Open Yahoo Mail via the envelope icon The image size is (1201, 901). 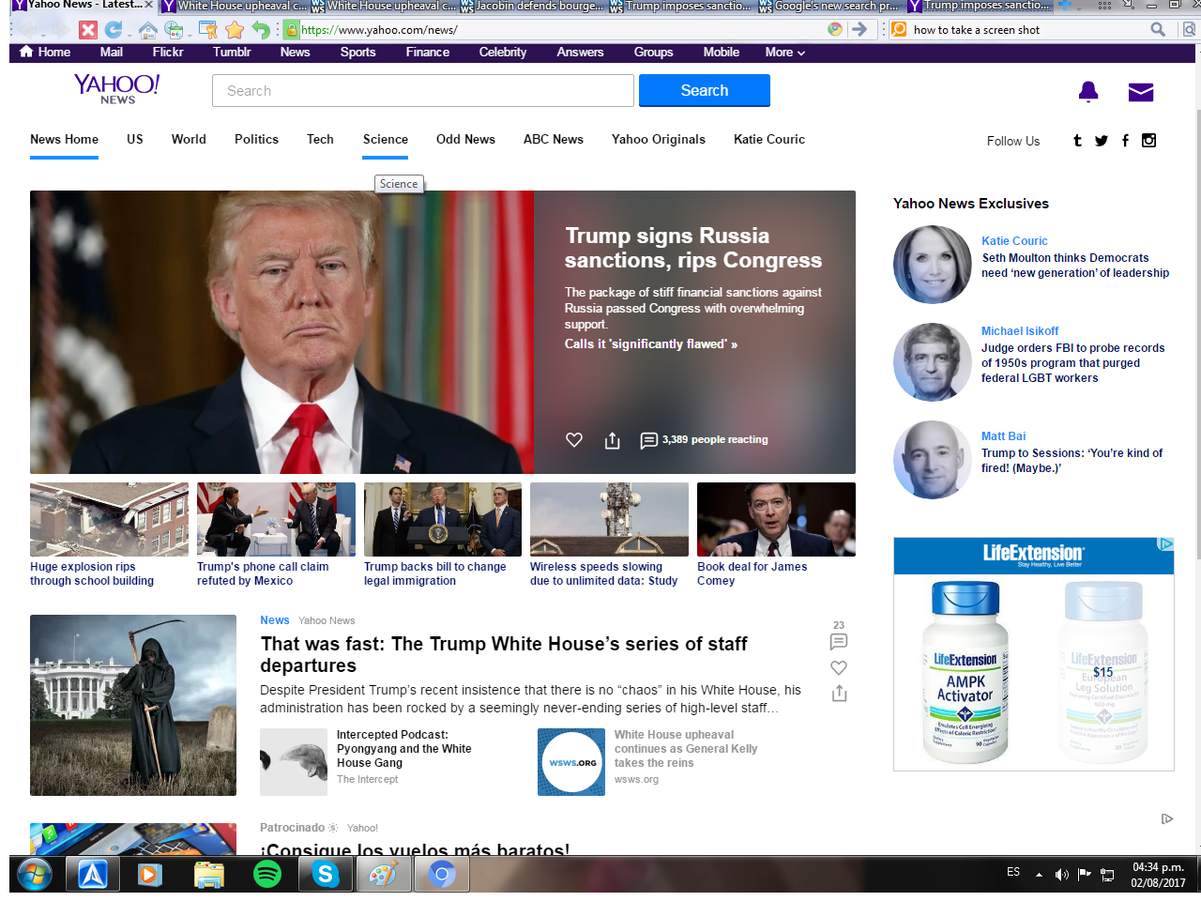[x=1140, y=91]
